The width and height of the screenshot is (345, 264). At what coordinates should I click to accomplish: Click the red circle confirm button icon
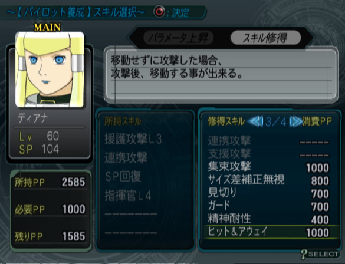[159, 11]
